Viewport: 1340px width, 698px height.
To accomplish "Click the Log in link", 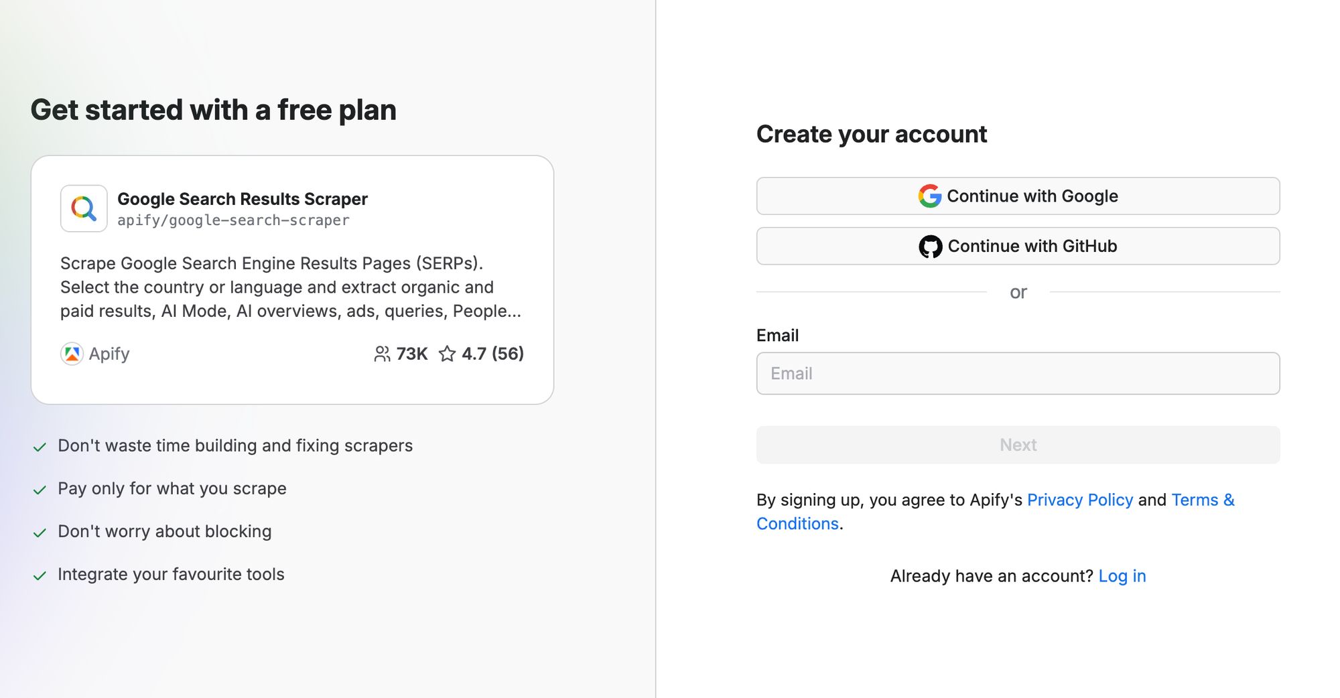I will point(1122,575).
